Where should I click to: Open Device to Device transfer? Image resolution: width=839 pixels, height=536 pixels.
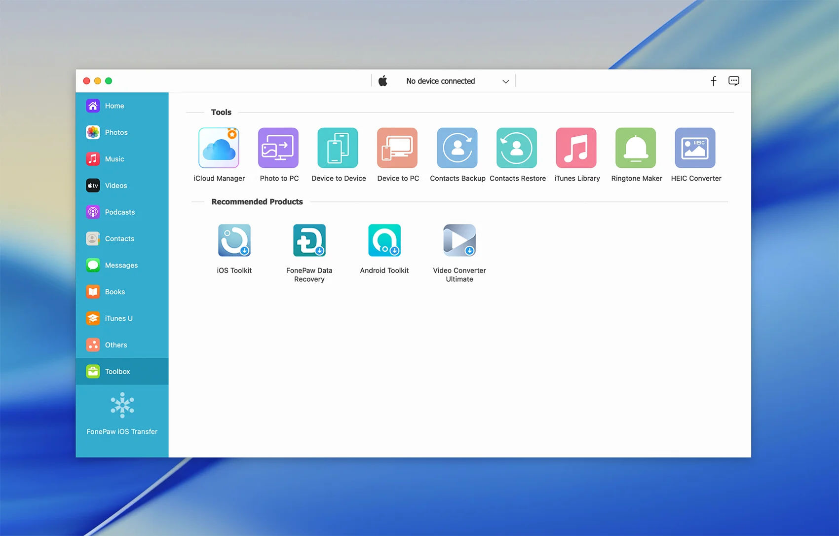[338, 148]
